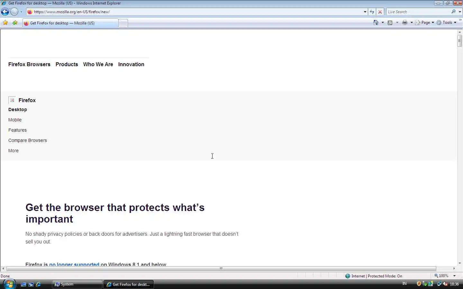Follow the 'no longer supported' link
463x289 pixels.
(x=74, y=264)
